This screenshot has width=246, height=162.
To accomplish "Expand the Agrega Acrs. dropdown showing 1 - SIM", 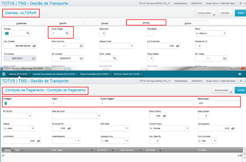I will [127, 141].
